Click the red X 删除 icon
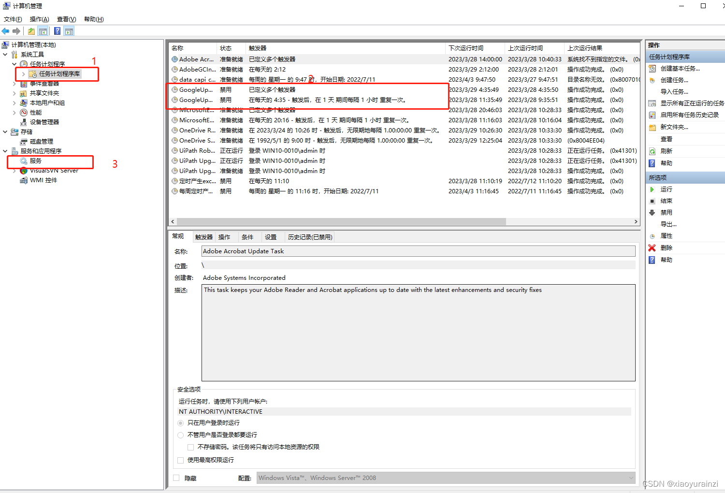The image size is (725, 493). point(652,248)
